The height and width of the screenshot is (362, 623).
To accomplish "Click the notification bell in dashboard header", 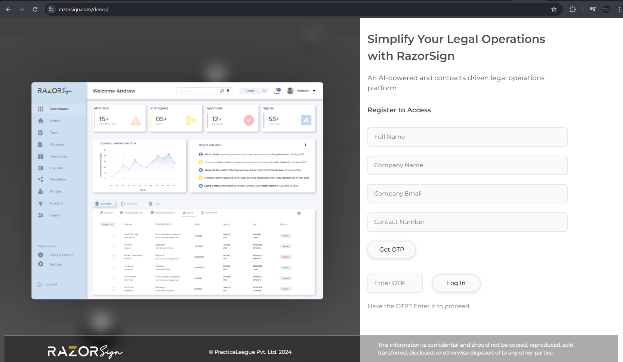I will (x=277, y=91).
